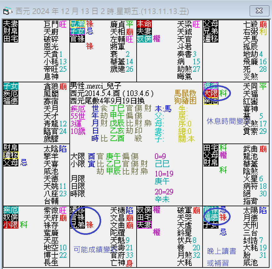Select the 天相 star text
Viewport: 272px width, 269px height.
[118, 32]
